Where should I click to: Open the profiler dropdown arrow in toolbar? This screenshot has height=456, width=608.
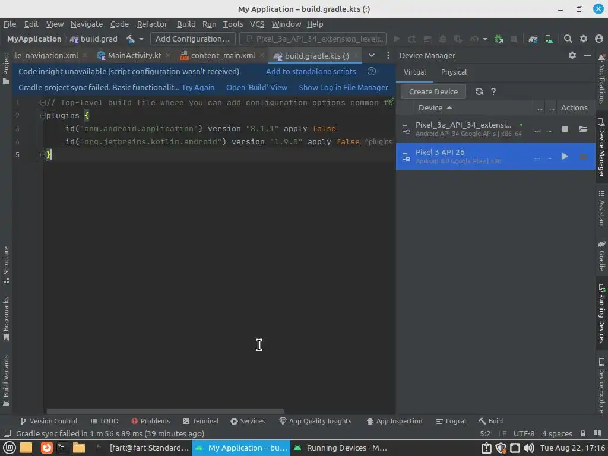coord(484,39)
